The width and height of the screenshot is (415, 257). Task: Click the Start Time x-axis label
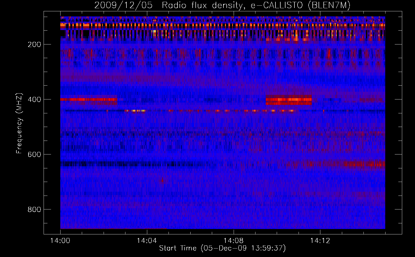point(222,248)
